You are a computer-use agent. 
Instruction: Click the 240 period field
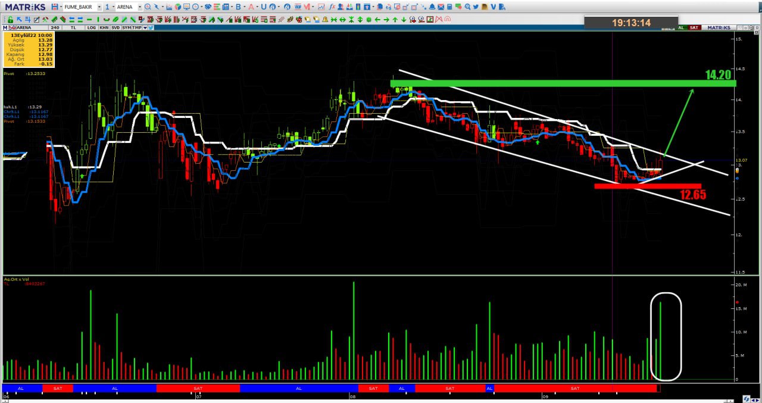[55, 28]
